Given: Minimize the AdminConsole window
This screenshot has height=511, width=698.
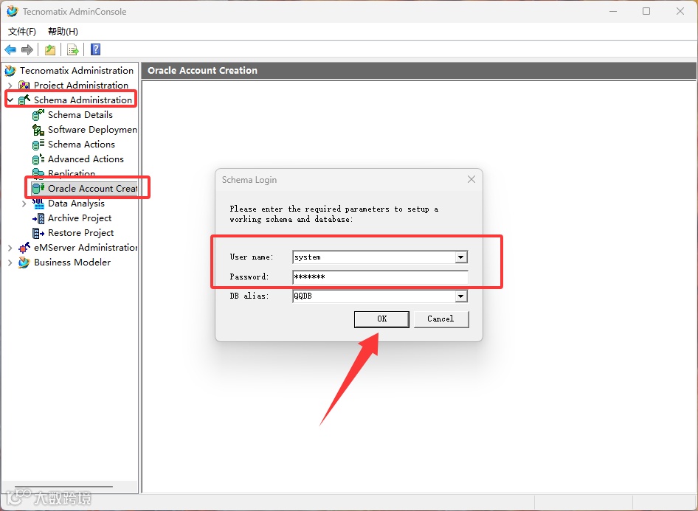Looking at the screenshot, I should (x=613, y=11).
